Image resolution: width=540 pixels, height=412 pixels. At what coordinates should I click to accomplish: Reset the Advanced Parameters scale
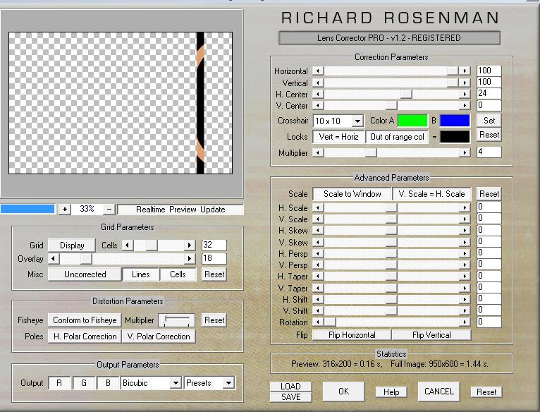click(x=489, y=194)
